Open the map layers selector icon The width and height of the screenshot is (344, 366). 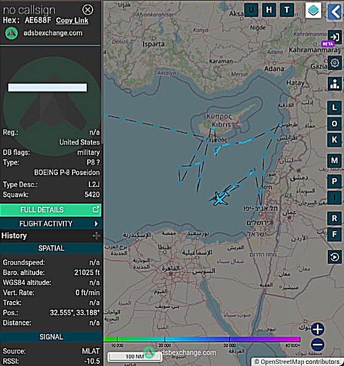click(x=314, y=10)
